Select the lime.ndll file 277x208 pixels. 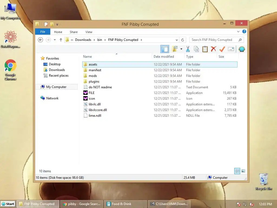click(x=160, y=115)
